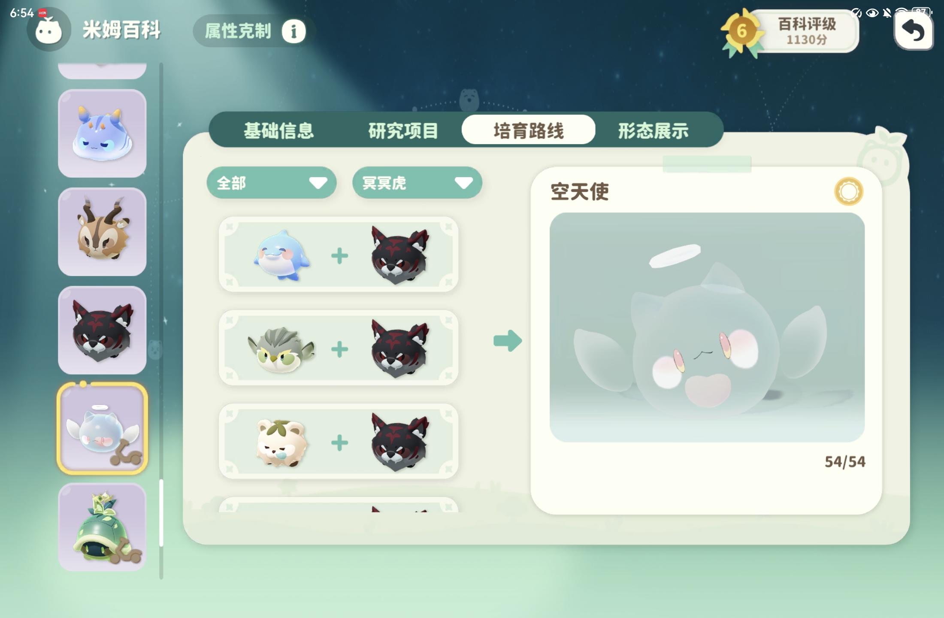Select the green turtle creature
Image resolution: width=944 pixels, height=618 pixels.
pos(102,527)
